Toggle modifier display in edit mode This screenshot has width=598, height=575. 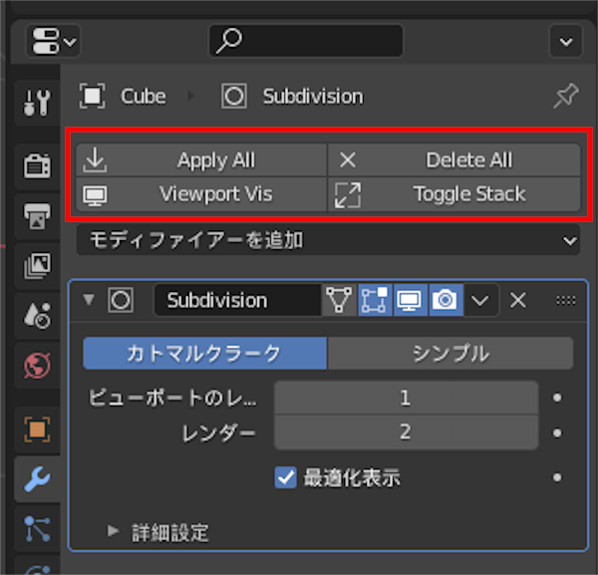click(x=375, y=300)
